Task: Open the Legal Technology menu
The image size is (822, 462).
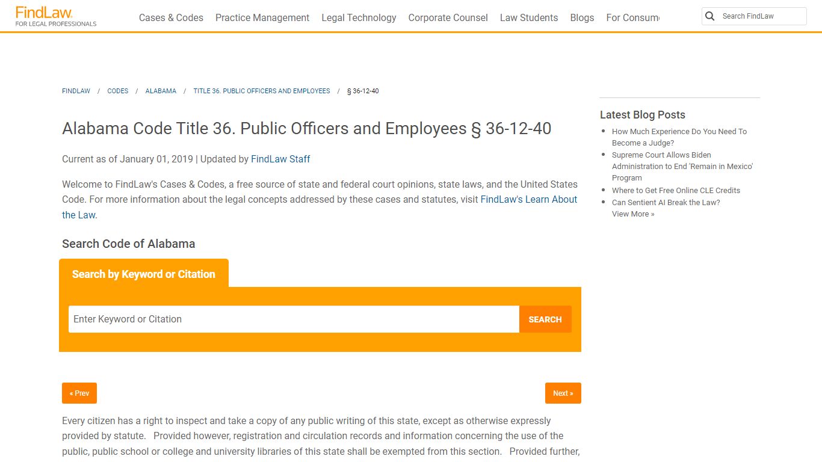Action: point(359,17)
